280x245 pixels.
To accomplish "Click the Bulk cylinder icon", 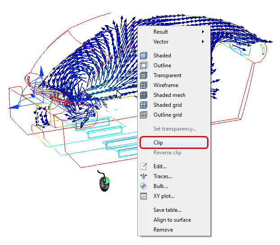I will [144, 186].
